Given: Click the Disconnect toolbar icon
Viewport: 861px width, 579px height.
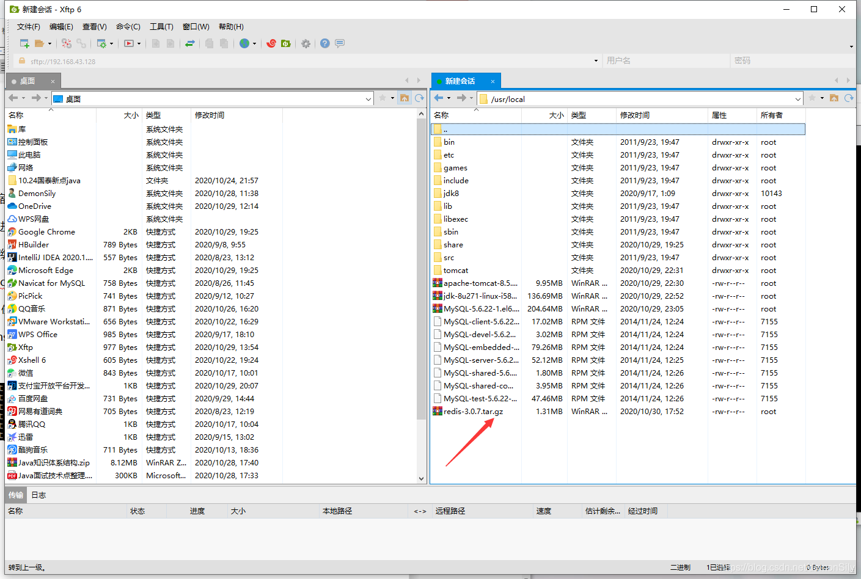Looking at the screenshot, I should pos(67,43).
